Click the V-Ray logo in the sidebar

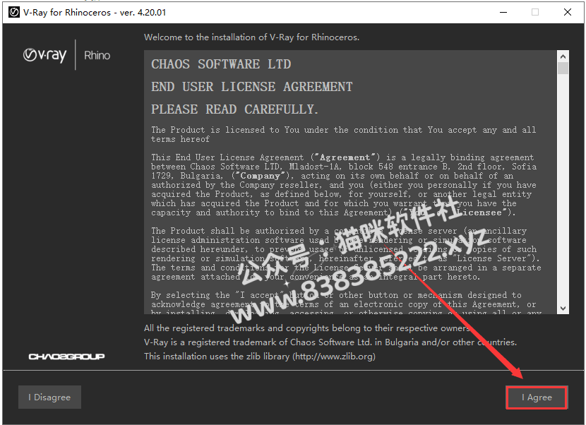[45, 55]
